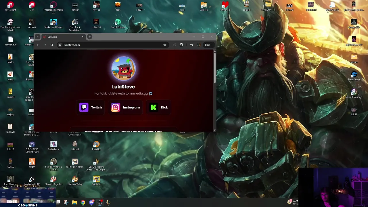This screenshot has height=207, width=368.
Task: Open the media control icon in Chrome toolbar
Action: click(191, 45)
